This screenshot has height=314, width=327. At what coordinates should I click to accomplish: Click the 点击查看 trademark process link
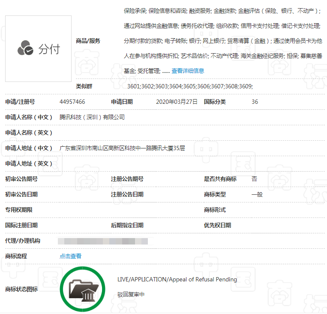pos(70,256)
